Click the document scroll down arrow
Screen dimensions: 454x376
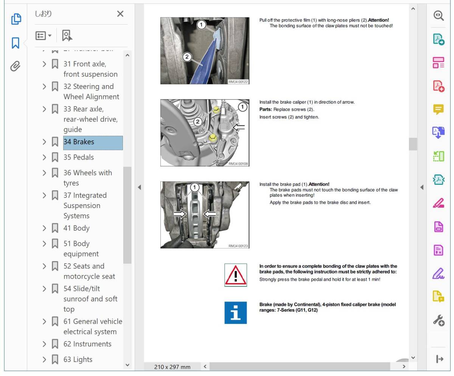[413, 357]
